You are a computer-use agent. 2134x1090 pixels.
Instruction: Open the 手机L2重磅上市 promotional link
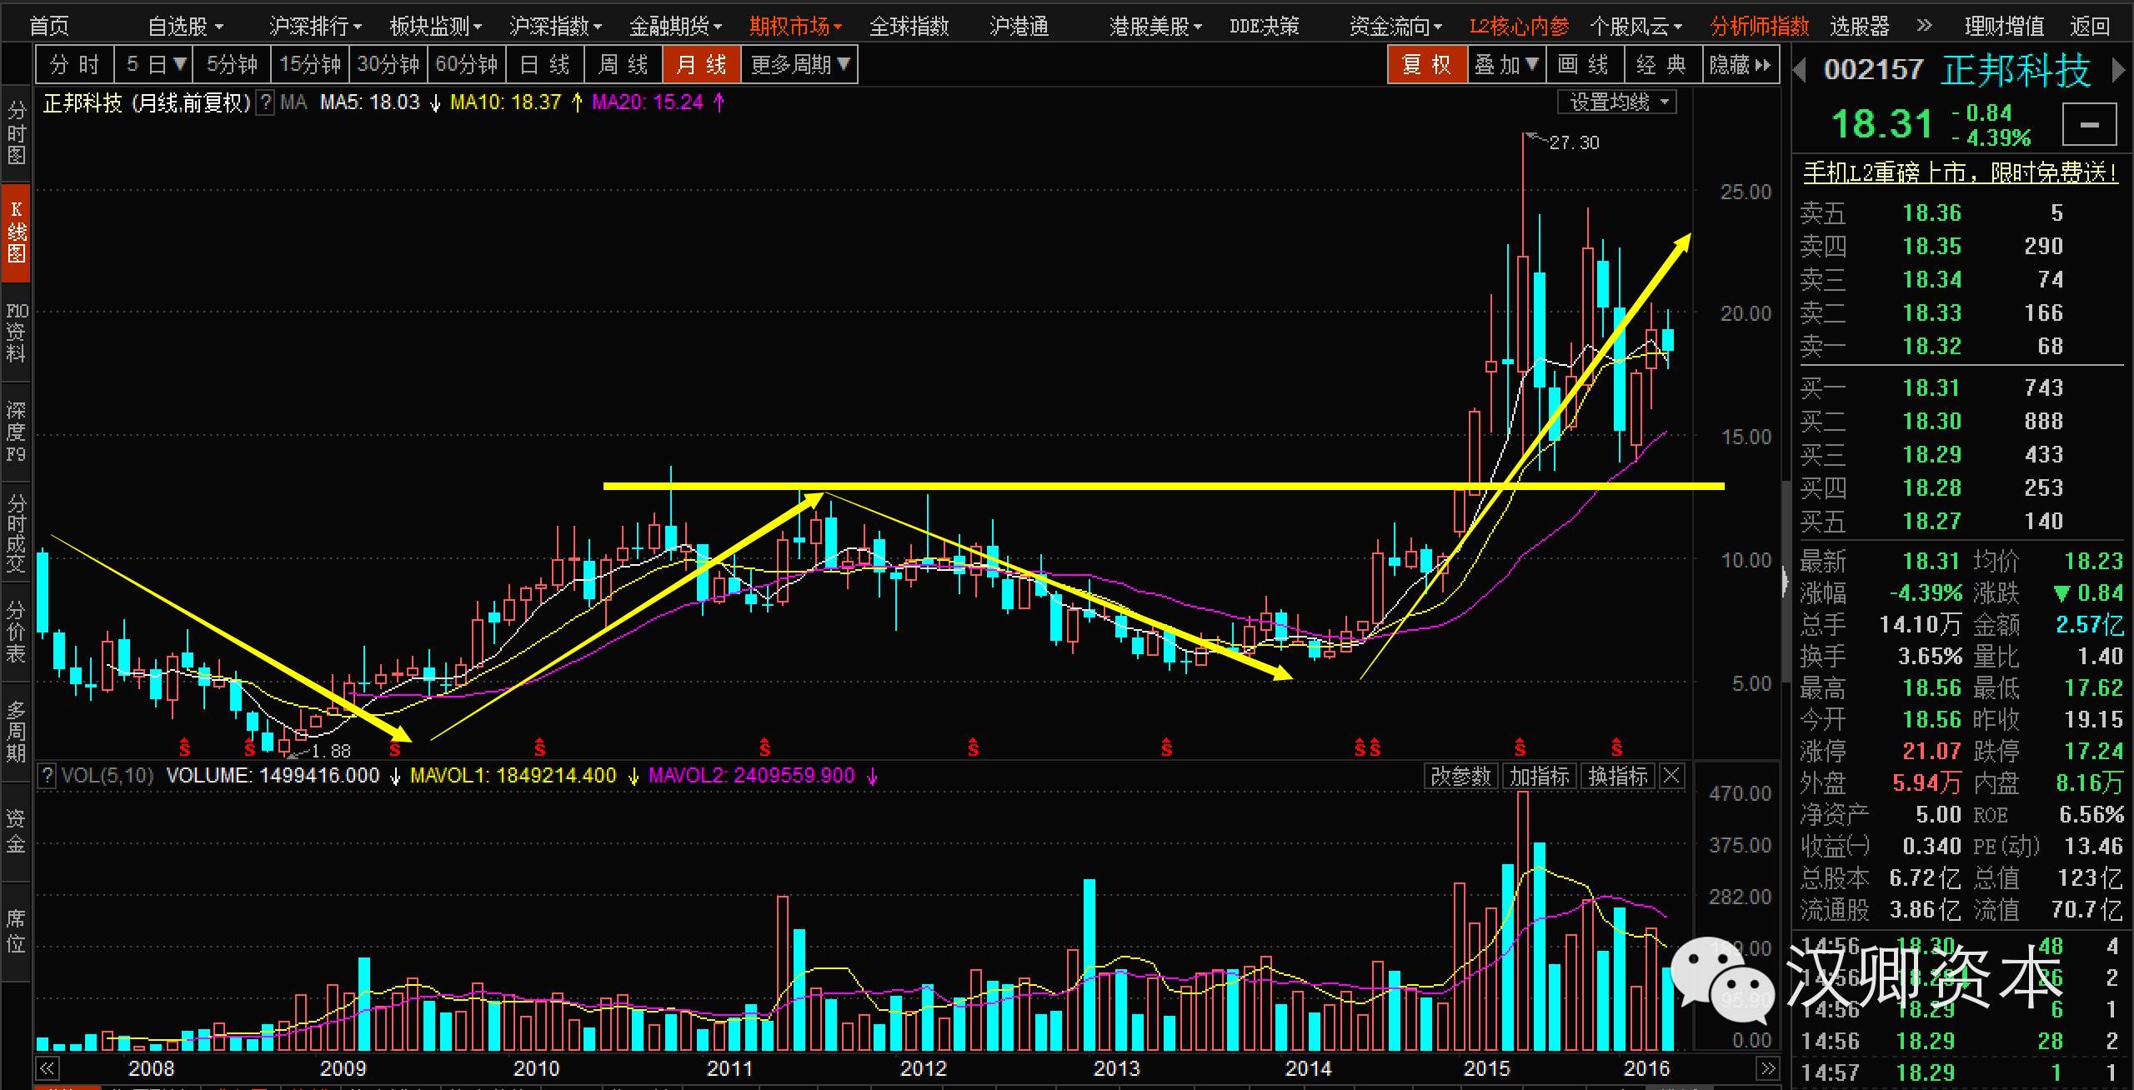pyautogui.click(x=1961, y=172)
